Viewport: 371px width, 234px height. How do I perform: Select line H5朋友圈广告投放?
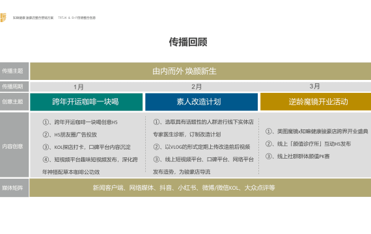(x=70, y=135)
